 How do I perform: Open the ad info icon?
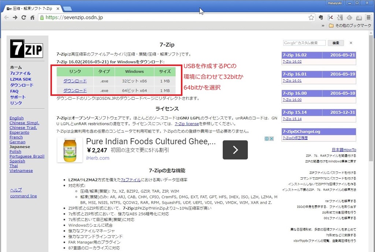(267, 139)
